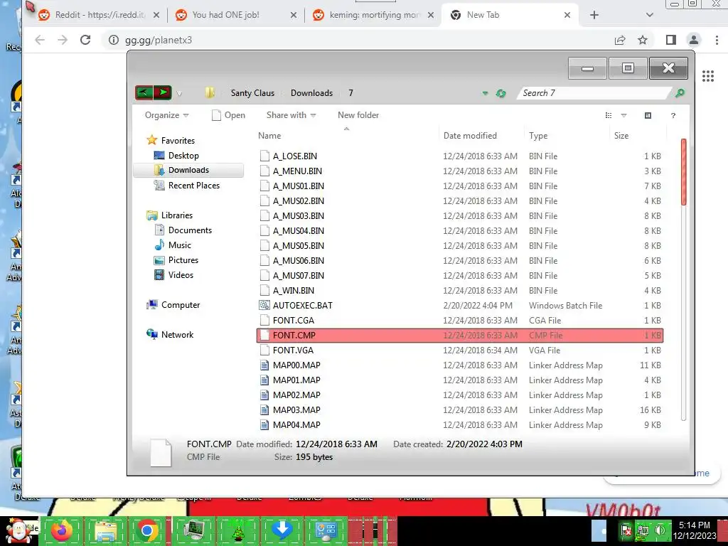728x546 pixels.
Task: Click the MAP00.MAP file icon
Action: [264, 365]
